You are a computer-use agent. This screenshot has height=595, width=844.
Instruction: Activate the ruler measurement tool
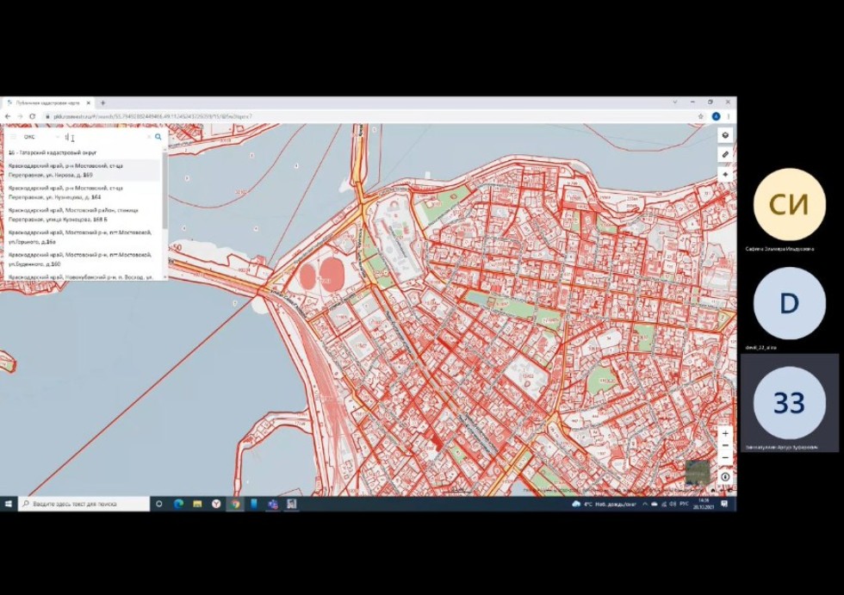coord(725,155)
